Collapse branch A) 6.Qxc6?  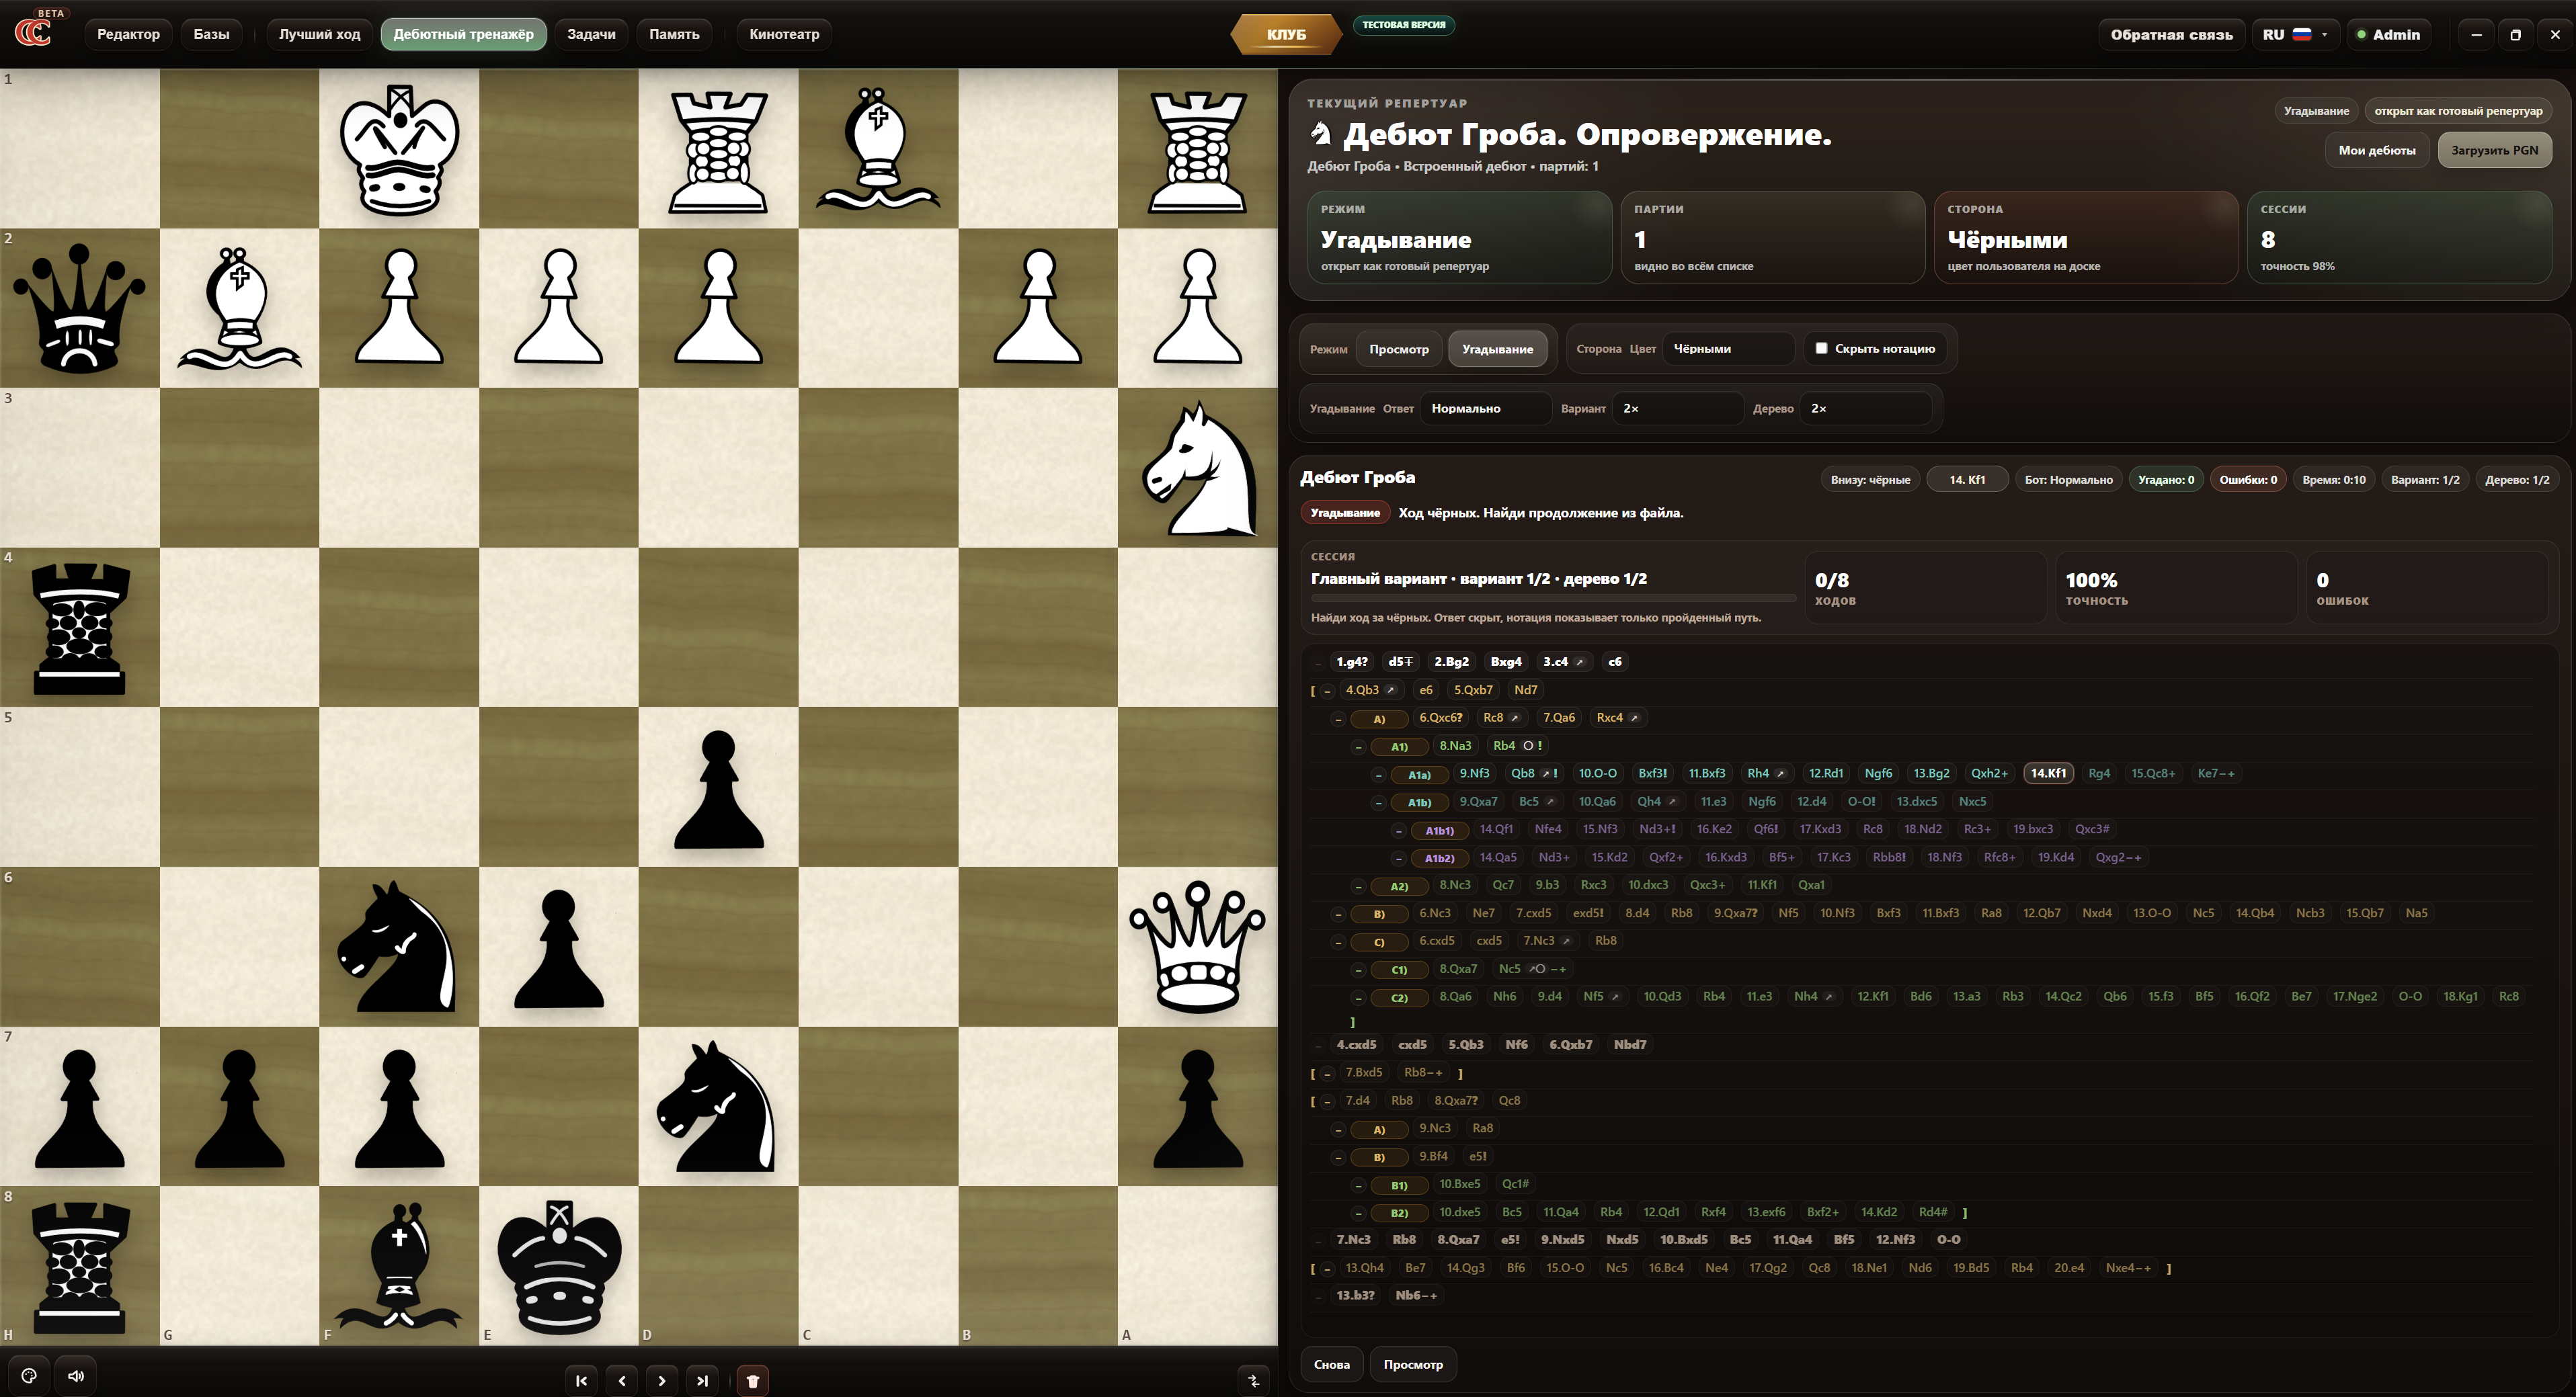(1338, 718)
